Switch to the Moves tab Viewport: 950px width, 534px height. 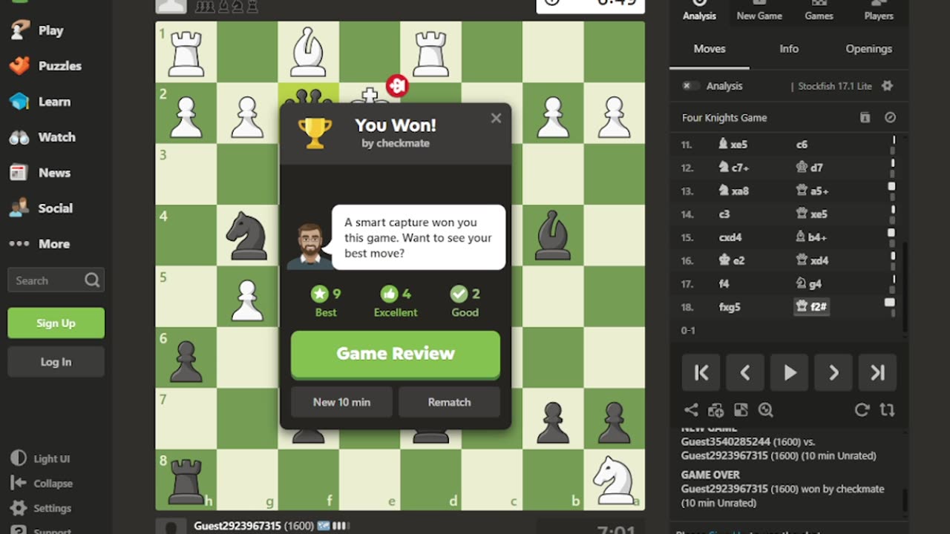pyautogui.click(x=710, y=49)
